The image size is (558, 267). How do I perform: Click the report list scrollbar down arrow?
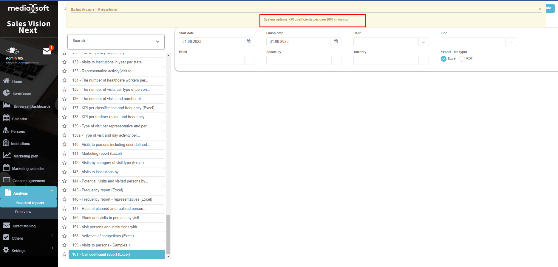168,256
